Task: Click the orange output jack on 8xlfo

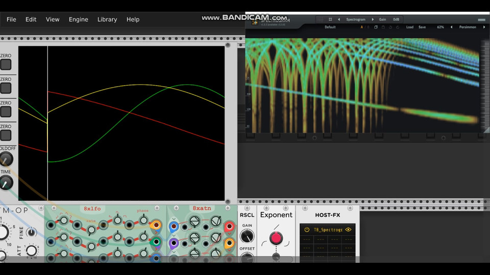Action: 156,225
